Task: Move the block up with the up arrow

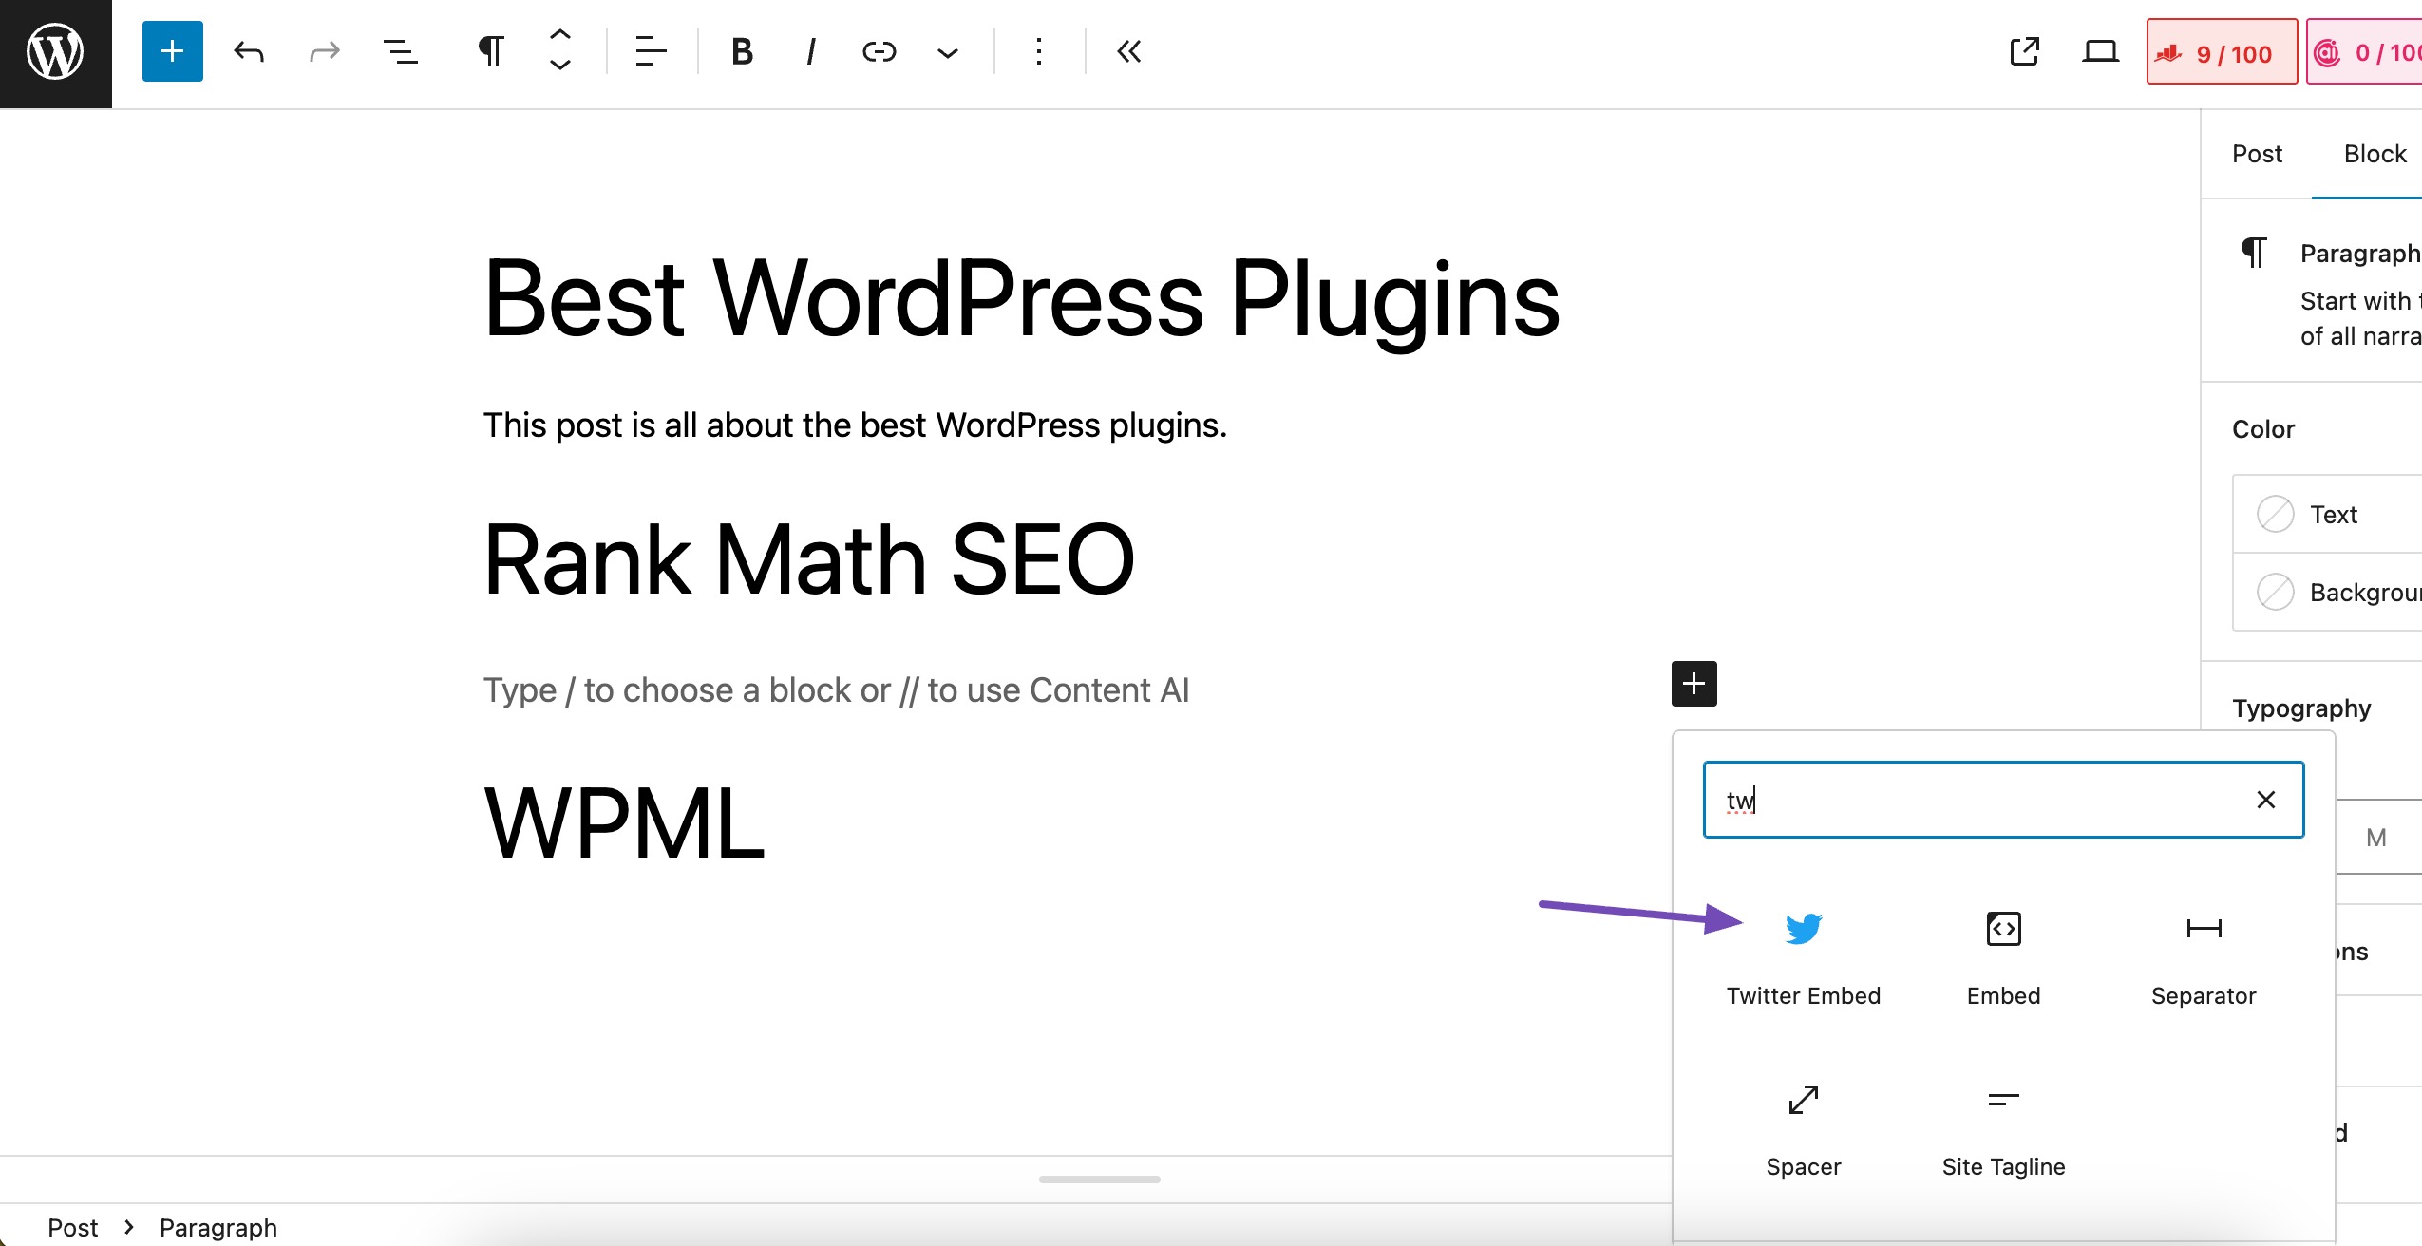Action: pyautogui.click(x=560, y=35)
